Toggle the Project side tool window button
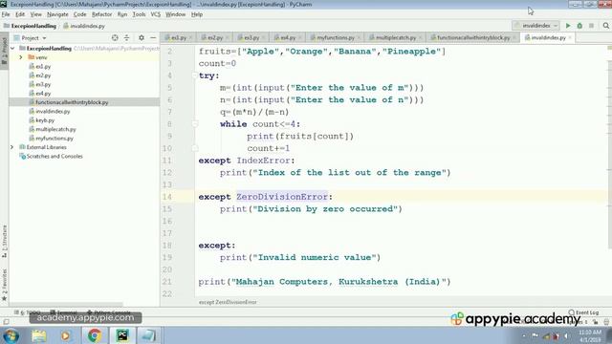612x344 pixels. point(4,51)
